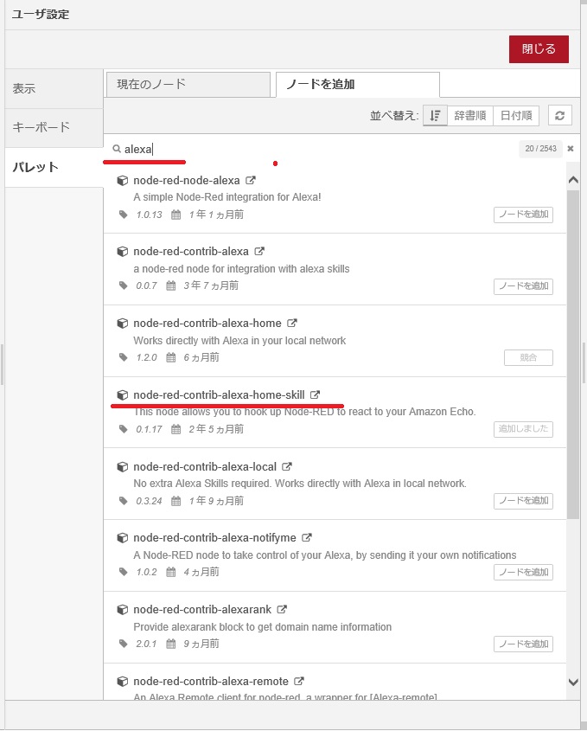Click the search magnifier icon
Screen dimensions: 587x731
[x=117, y=149]
